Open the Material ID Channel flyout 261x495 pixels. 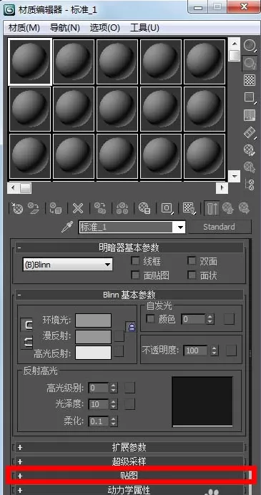coord(167,209)
